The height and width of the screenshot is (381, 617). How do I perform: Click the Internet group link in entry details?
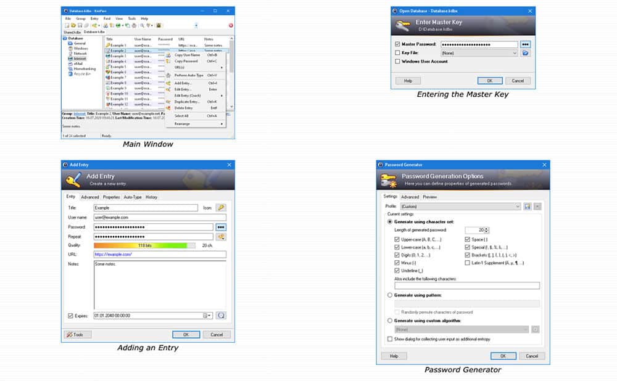pyautogui.click(x=80, y=113)
